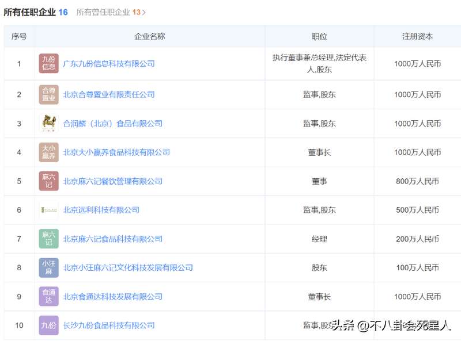Select 1000万人民币 capital for 北京大小赢养

pyautogui.click(x=417, y=152)
